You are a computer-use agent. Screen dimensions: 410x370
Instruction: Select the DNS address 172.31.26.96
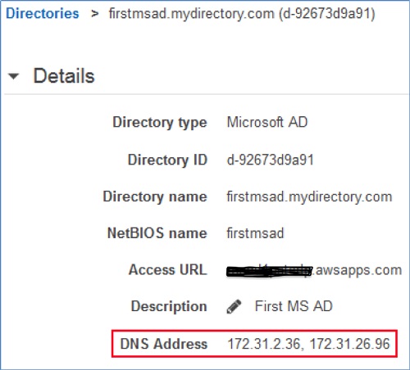[x=349, y=344]
